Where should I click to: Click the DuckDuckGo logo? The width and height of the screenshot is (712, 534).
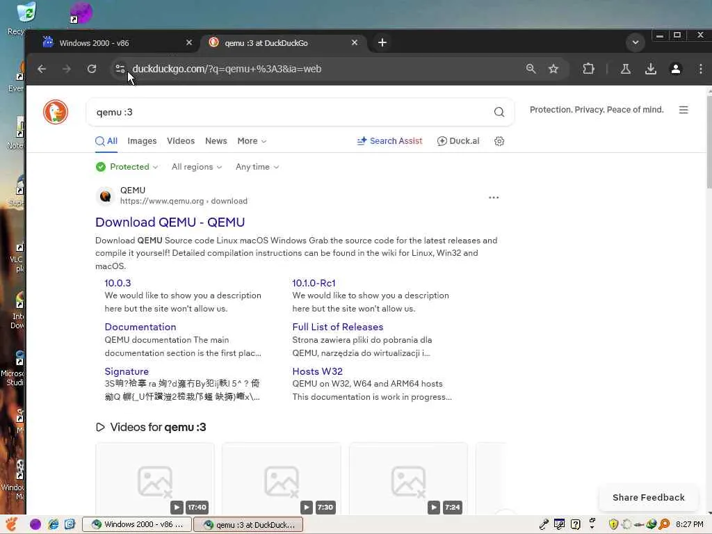pos(56,112)
